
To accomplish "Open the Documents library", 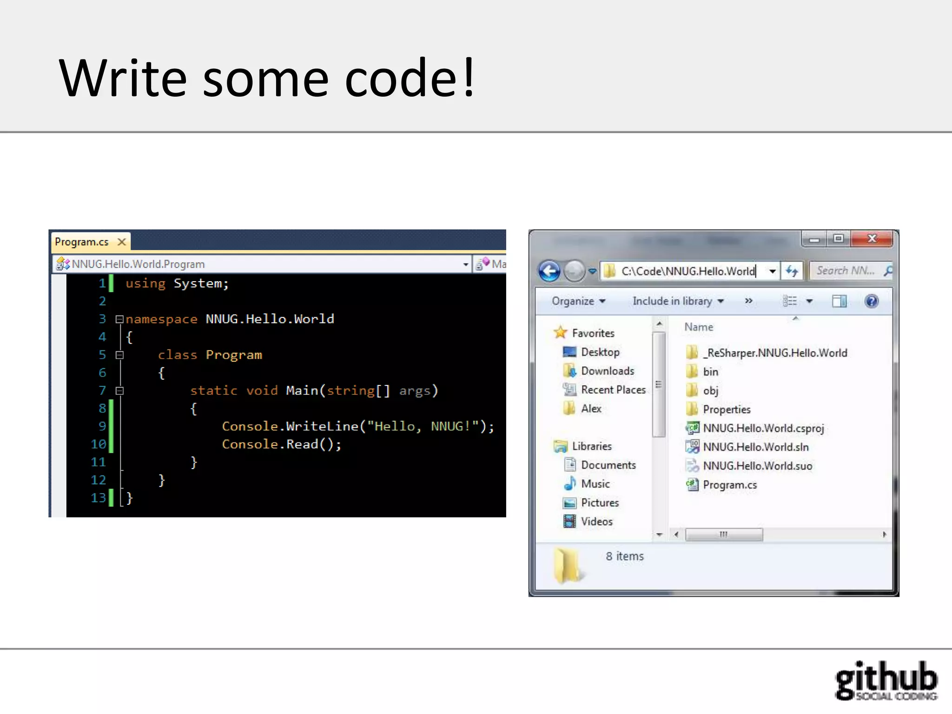I will [608, 465].
